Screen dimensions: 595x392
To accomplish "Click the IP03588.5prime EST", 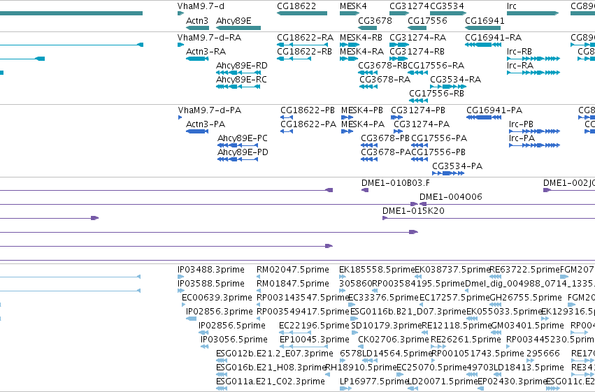I will tap(180, 291).
